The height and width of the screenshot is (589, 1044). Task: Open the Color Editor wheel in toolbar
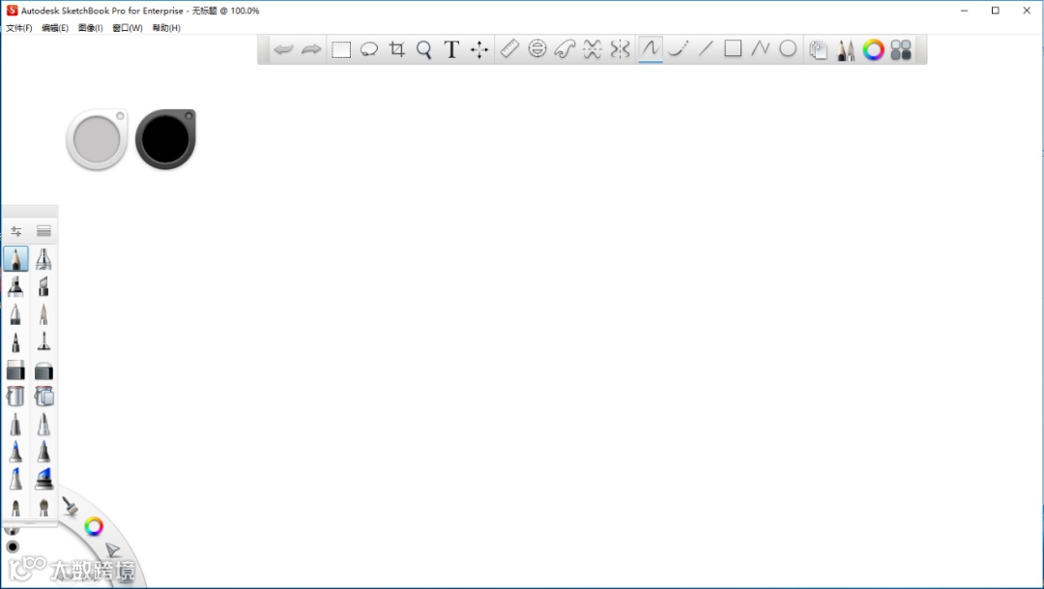click(873, 49)
